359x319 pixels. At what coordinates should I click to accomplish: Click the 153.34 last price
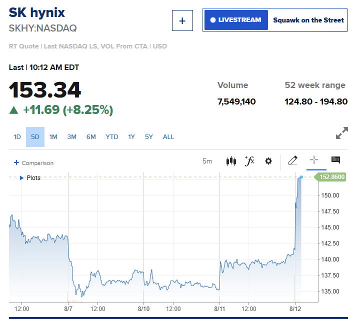click(45, 90)
